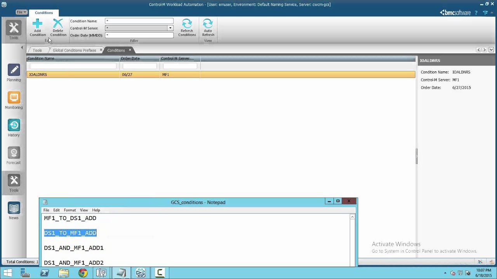Open the Windows Start button
Viewport: 497px width, 279px height.
pos(7,273)
